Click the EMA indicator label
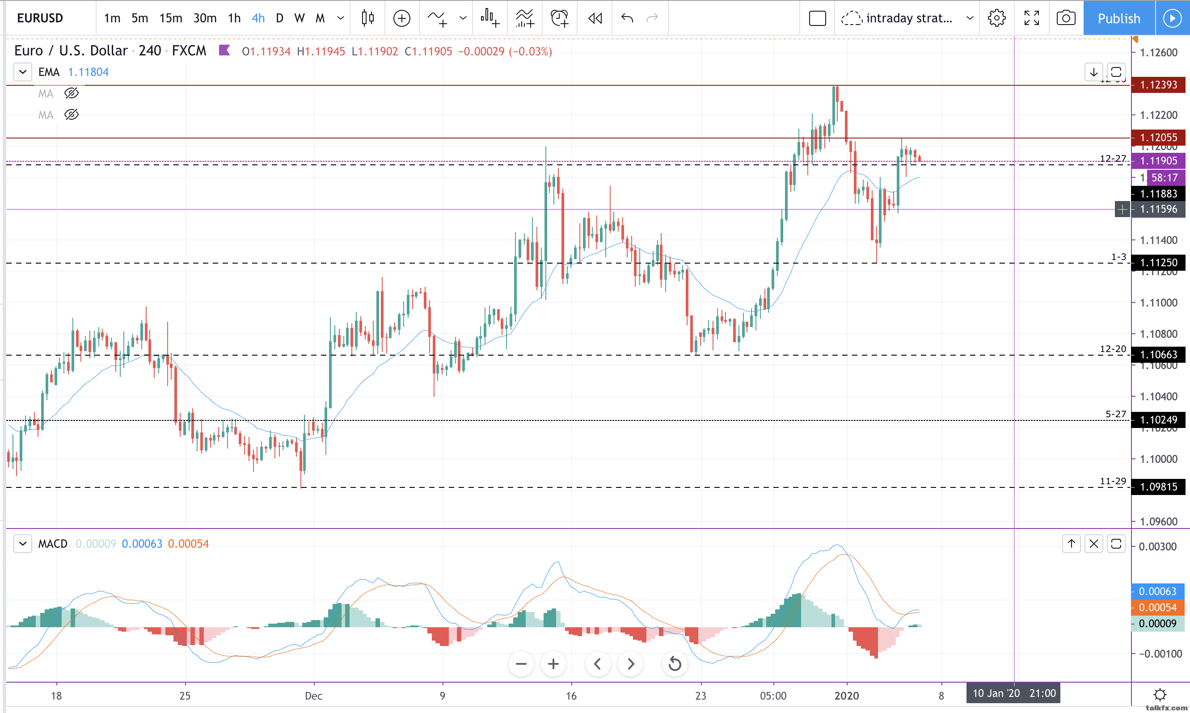Image resolution: width=1190 pixels, height=713 pixels. pyautogui.click(x=49, y=72)
